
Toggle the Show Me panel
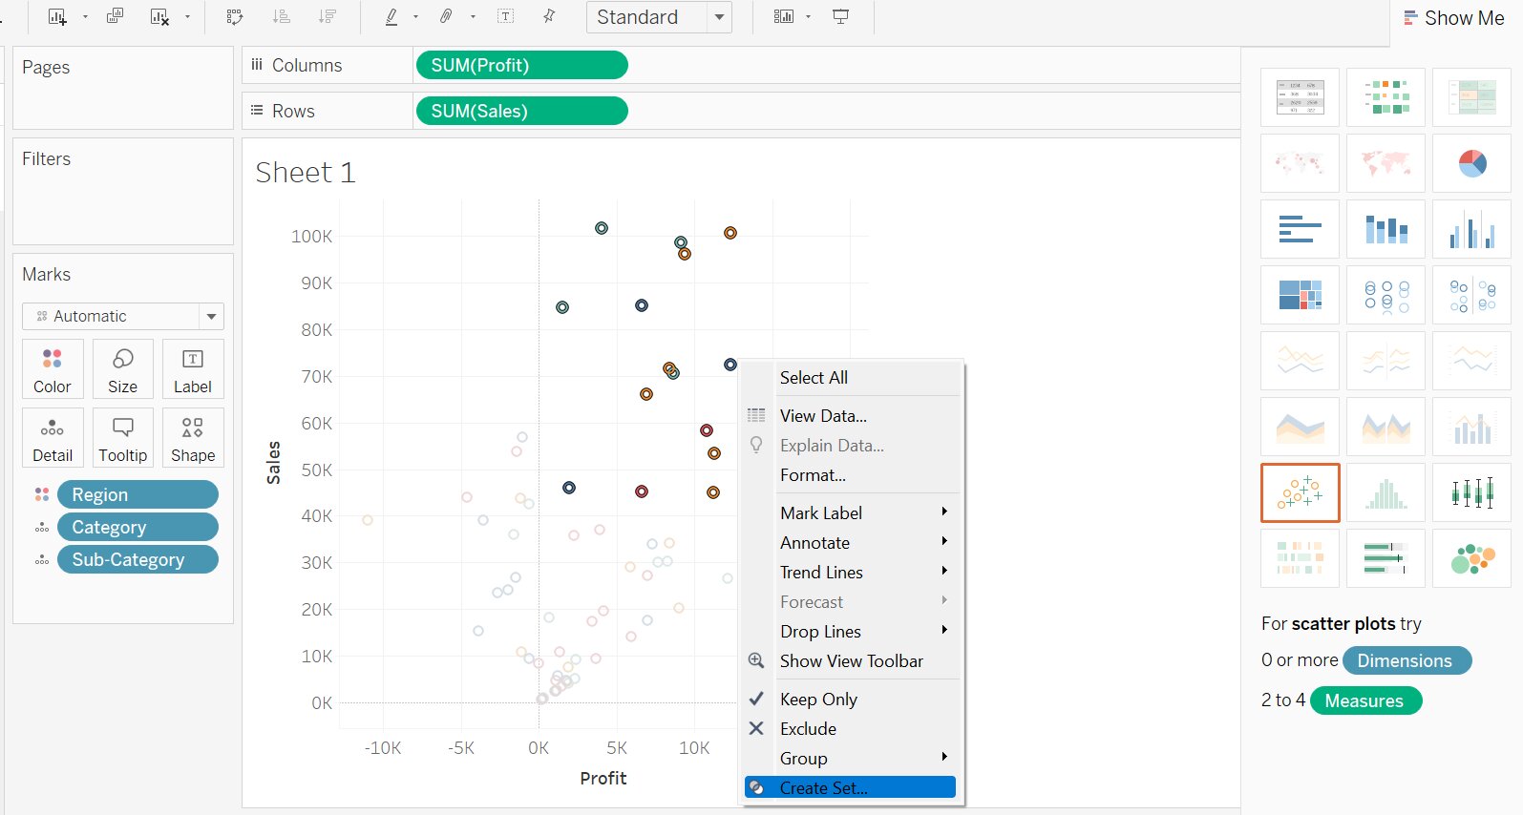coord(1453,18)
